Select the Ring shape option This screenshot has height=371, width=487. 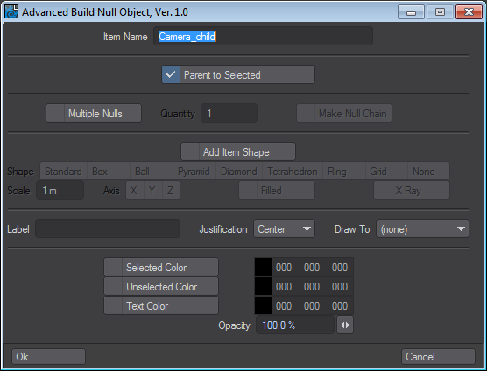pos(344,171)
